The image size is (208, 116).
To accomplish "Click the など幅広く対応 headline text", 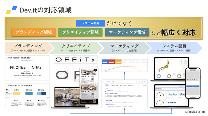I will pyautogui.click(x=173, y=33).
